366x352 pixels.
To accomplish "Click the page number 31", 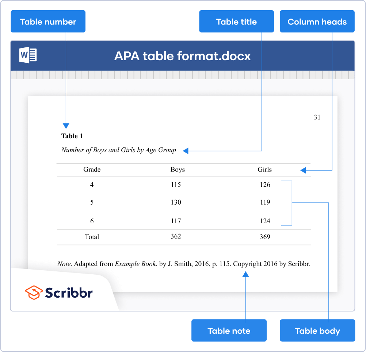I will point(317,117).
